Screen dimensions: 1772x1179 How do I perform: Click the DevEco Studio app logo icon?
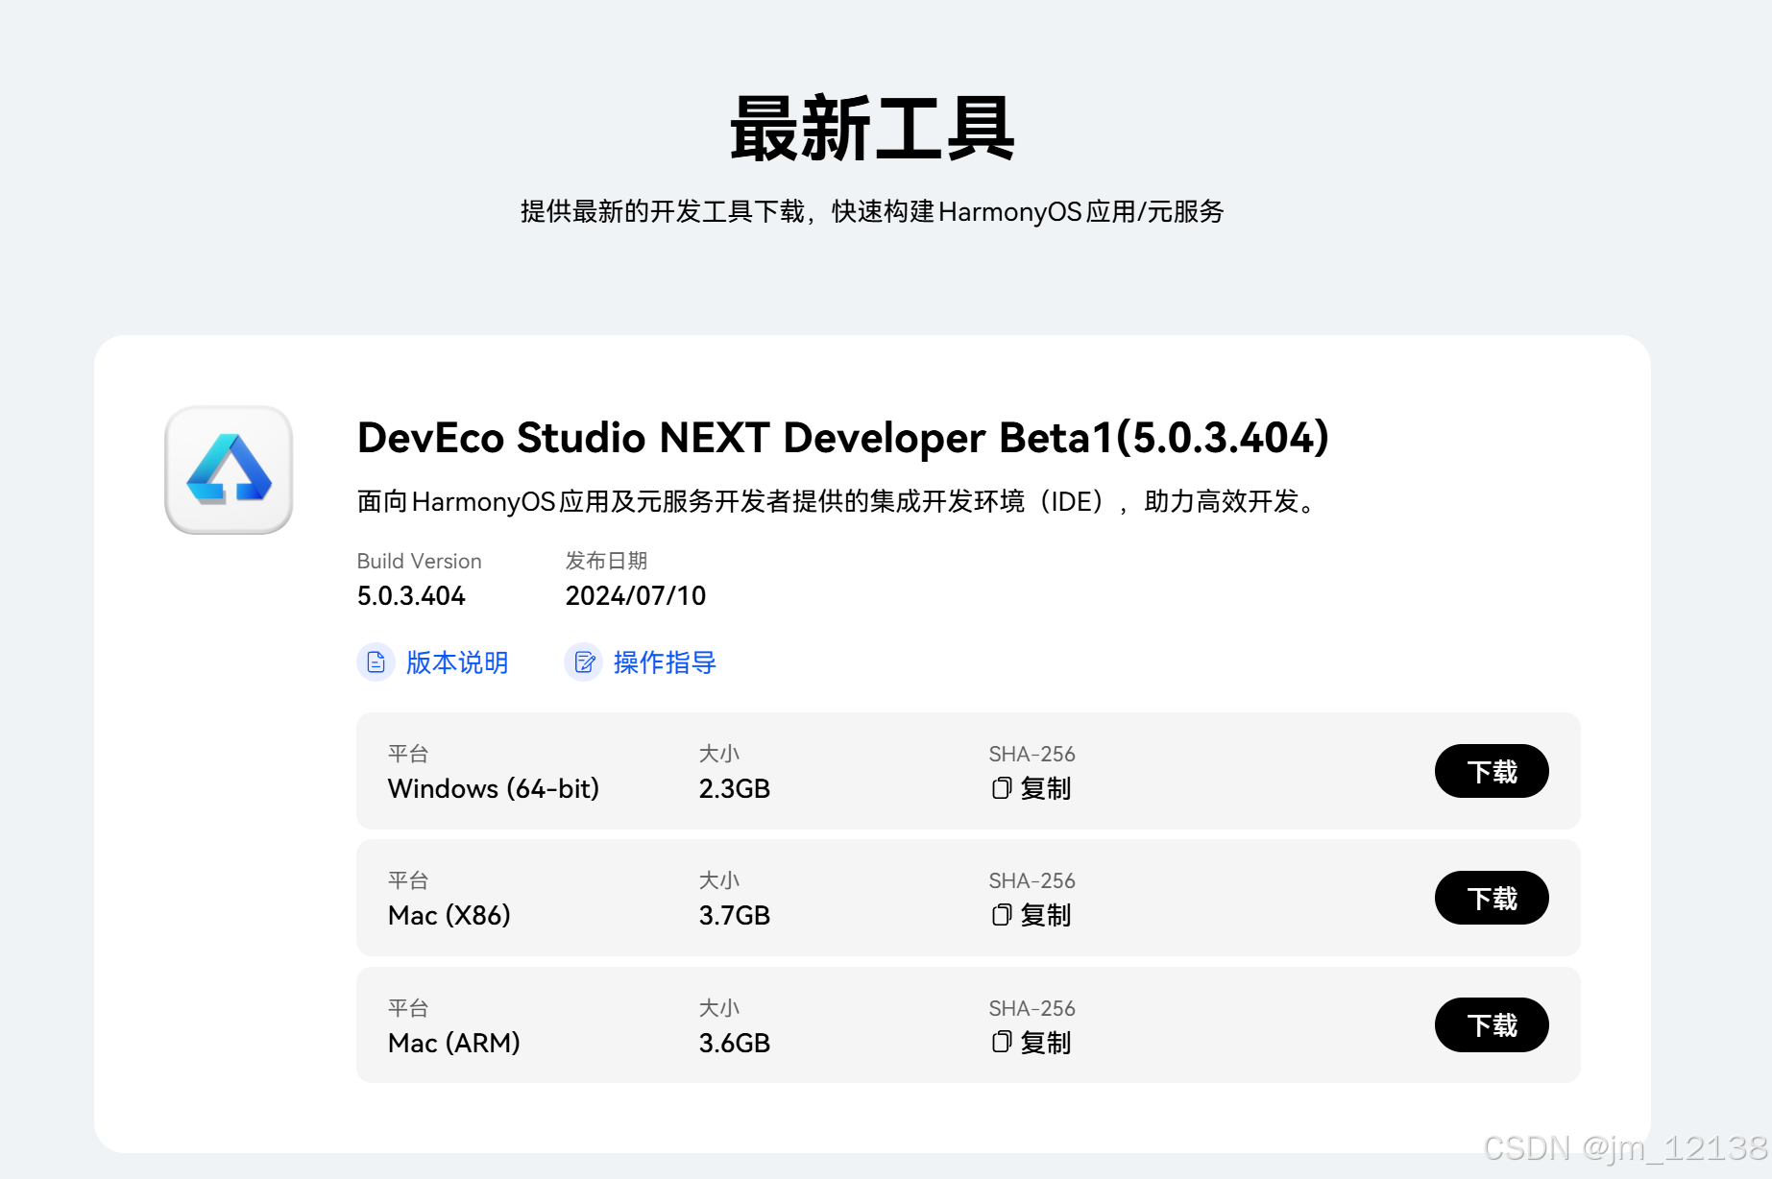229,469
